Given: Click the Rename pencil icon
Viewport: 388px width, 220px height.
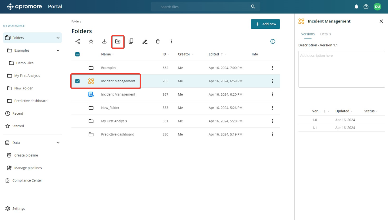Looking at the screenshot, I should [x=145, y=42].
